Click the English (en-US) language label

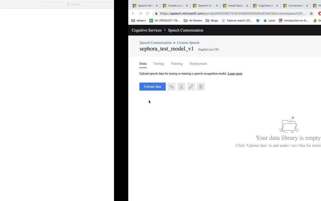[208, 49]
